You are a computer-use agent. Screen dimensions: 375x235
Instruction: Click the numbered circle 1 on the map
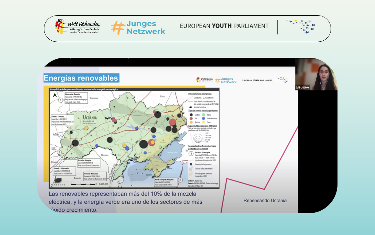[x=61, y=100]
